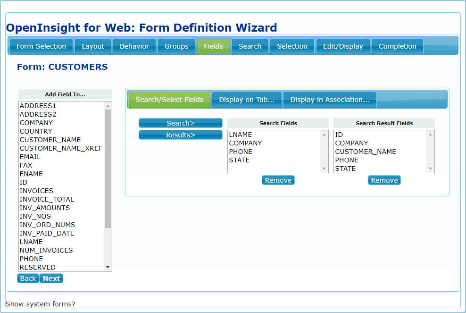Choose the INV_PAID_DATE field
Image resolution: width=466 pixels, height=313 pixels.
61,233
